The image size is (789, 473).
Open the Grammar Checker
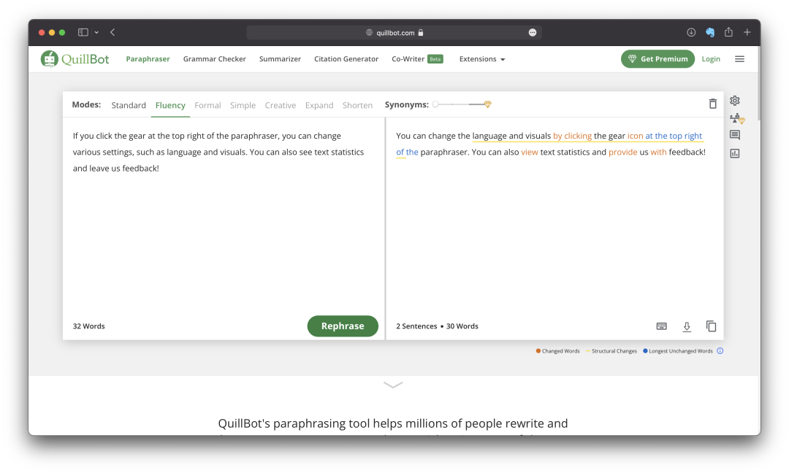click(x=214, y=59)
